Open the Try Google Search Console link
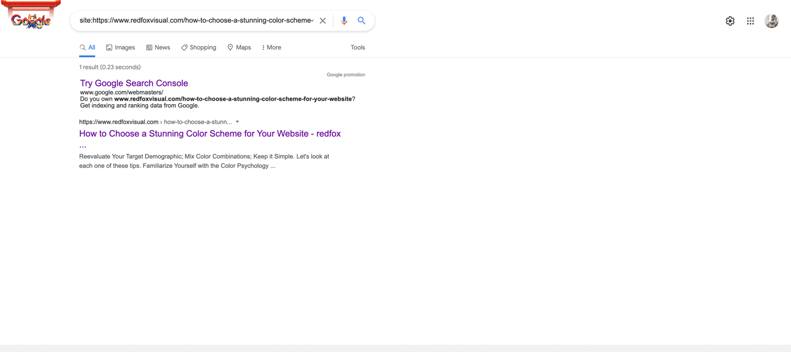This screenshot has width=791, height=352. (134, 83)
